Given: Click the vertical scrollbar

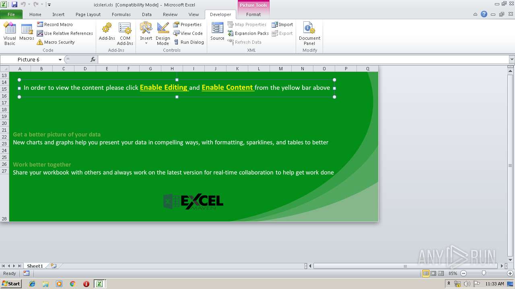Looking at the screenshot, I should (511, 165).
